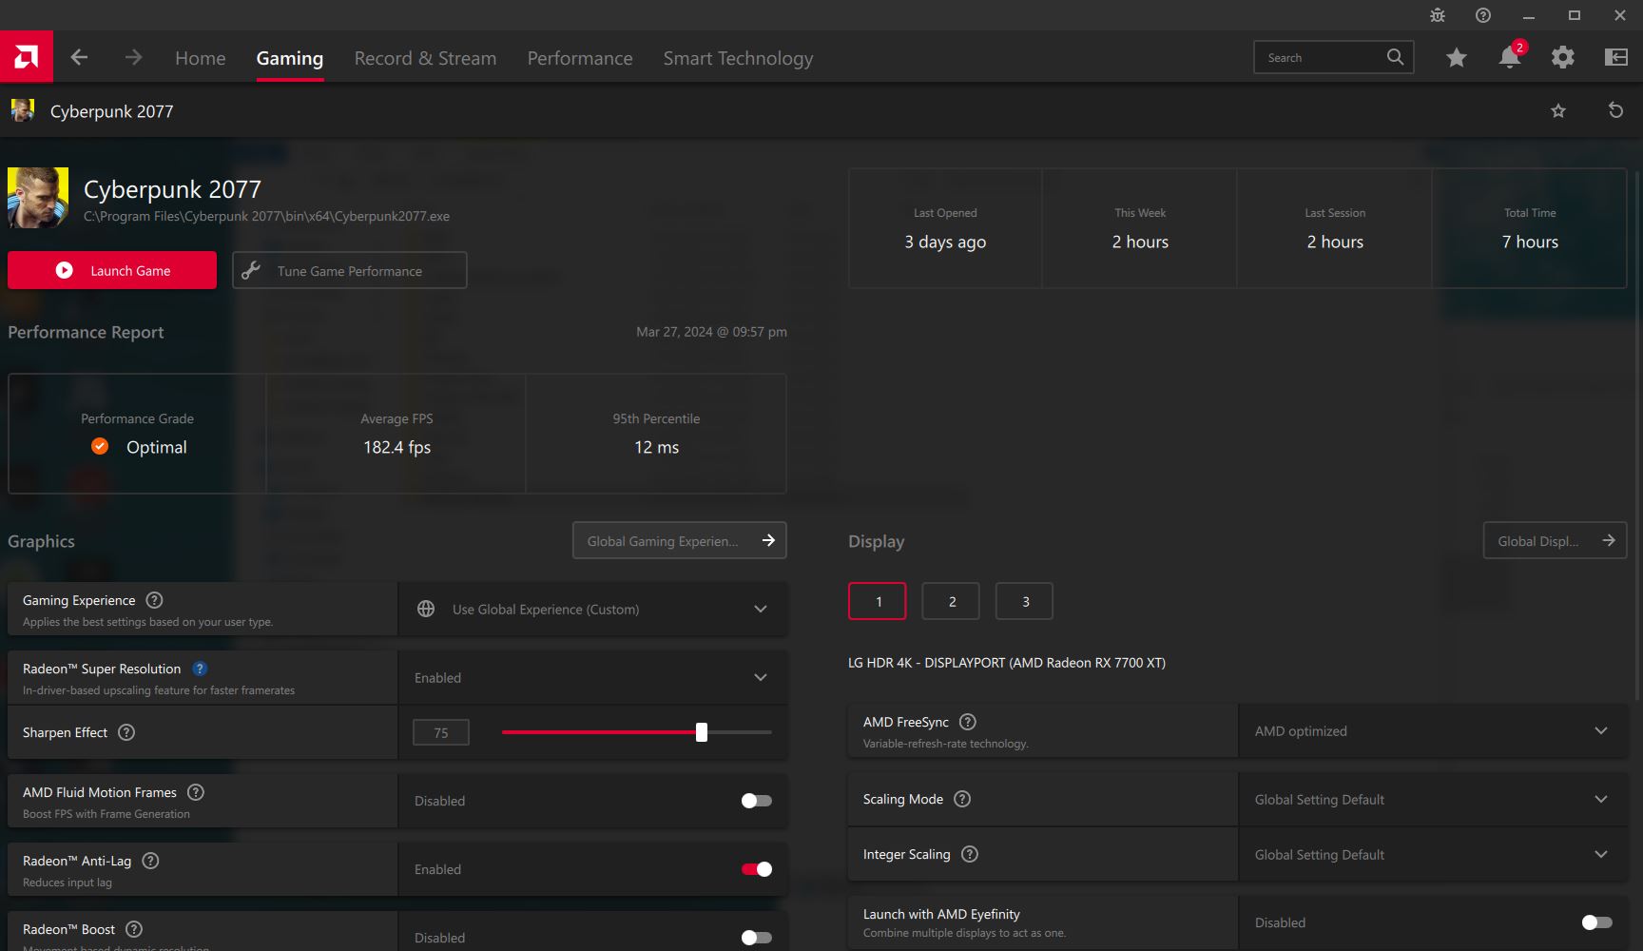
Task: Show help for Radeon Super Resolution
Action: coord(200,669)
